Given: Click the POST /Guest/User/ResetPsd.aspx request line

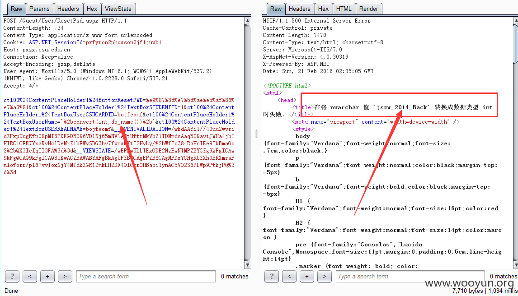Looking at the screenshot, I should tap(65, 21).
